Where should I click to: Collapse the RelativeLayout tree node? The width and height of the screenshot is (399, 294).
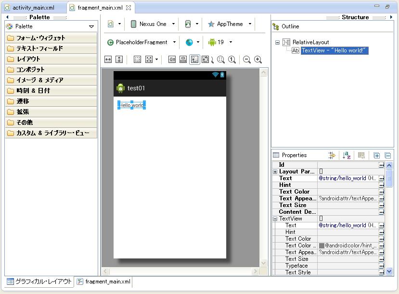click(x=277, y=42)
